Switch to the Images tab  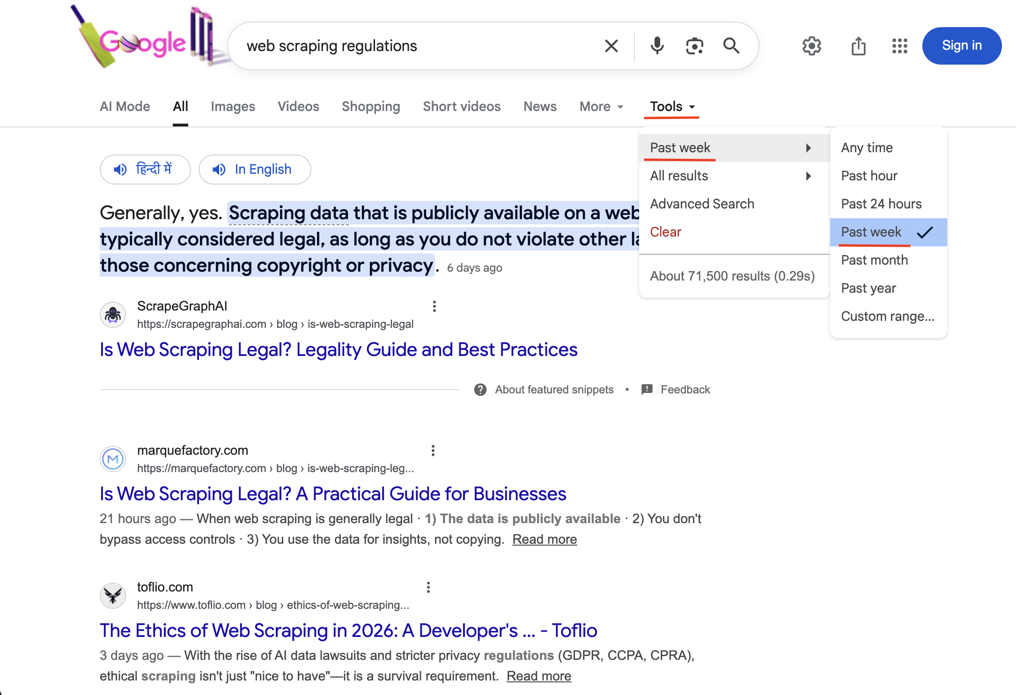tap(233, 106)
